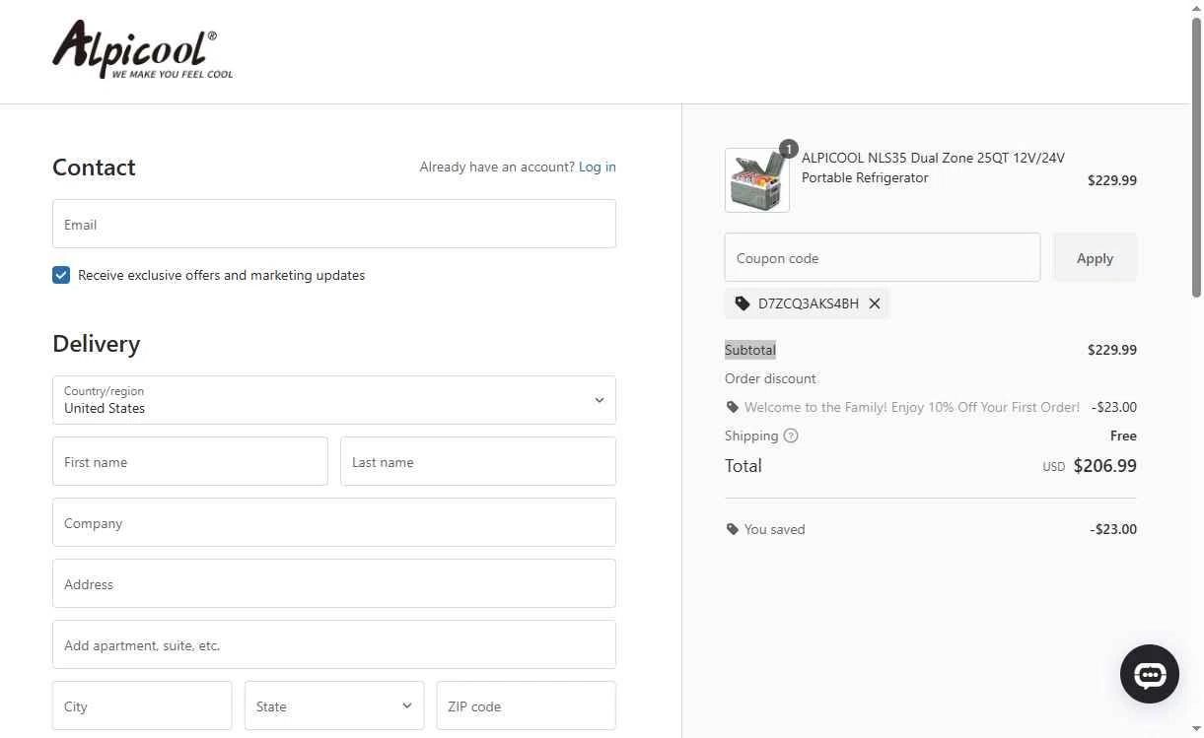This screenshot has width=1204, height=738.
Task: Click the Apply coupon button
Action: click(x=1095, y=258)
